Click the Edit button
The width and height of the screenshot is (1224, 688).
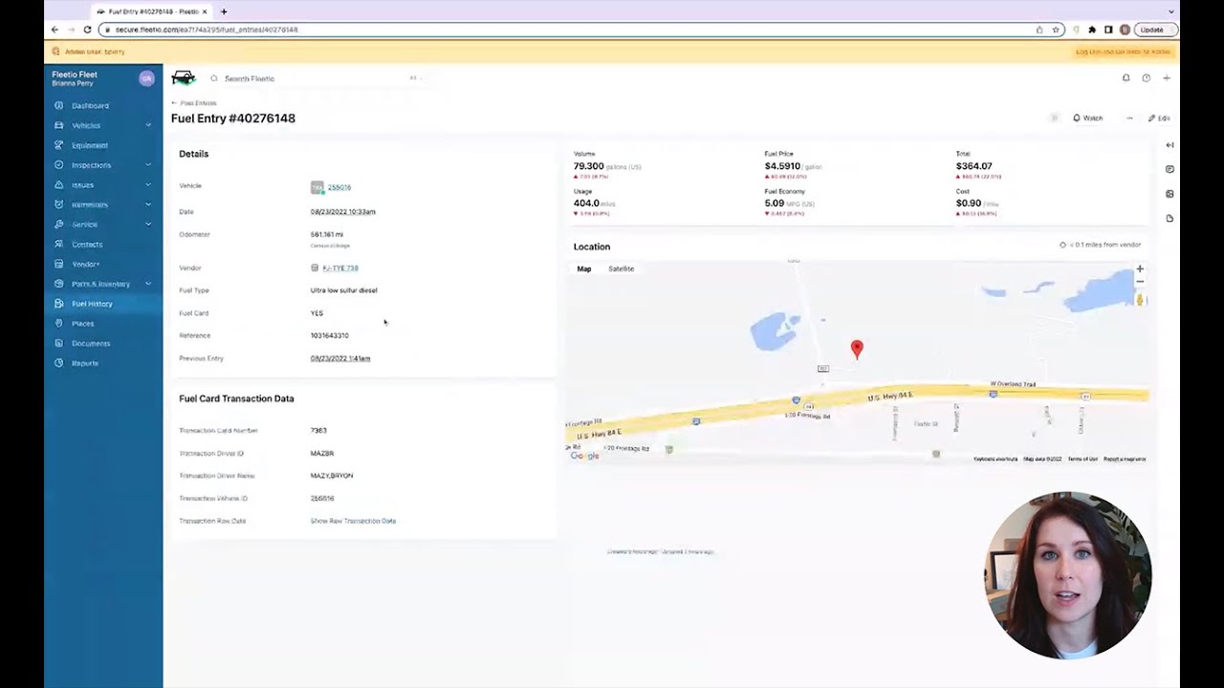[x=1159, y=118]
